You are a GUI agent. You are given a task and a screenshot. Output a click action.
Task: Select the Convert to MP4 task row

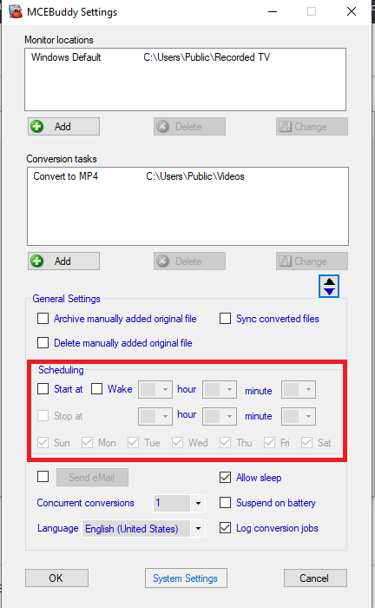tap(187, 176)
